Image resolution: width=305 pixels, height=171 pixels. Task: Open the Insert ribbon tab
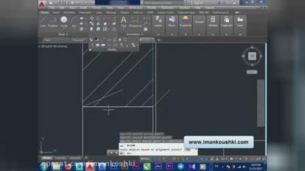[56, 12]
